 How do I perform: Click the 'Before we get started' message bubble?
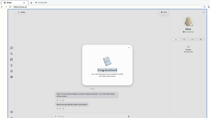72,104
